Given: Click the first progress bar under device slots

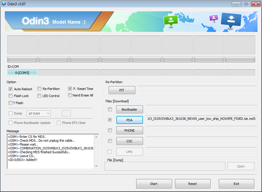Looking at the screenshot, I should 22,59.
